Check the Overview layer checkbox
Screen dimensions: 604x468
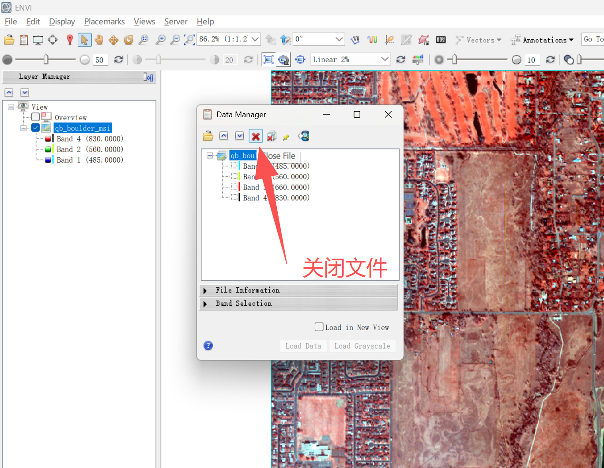(x=35, y=117)
